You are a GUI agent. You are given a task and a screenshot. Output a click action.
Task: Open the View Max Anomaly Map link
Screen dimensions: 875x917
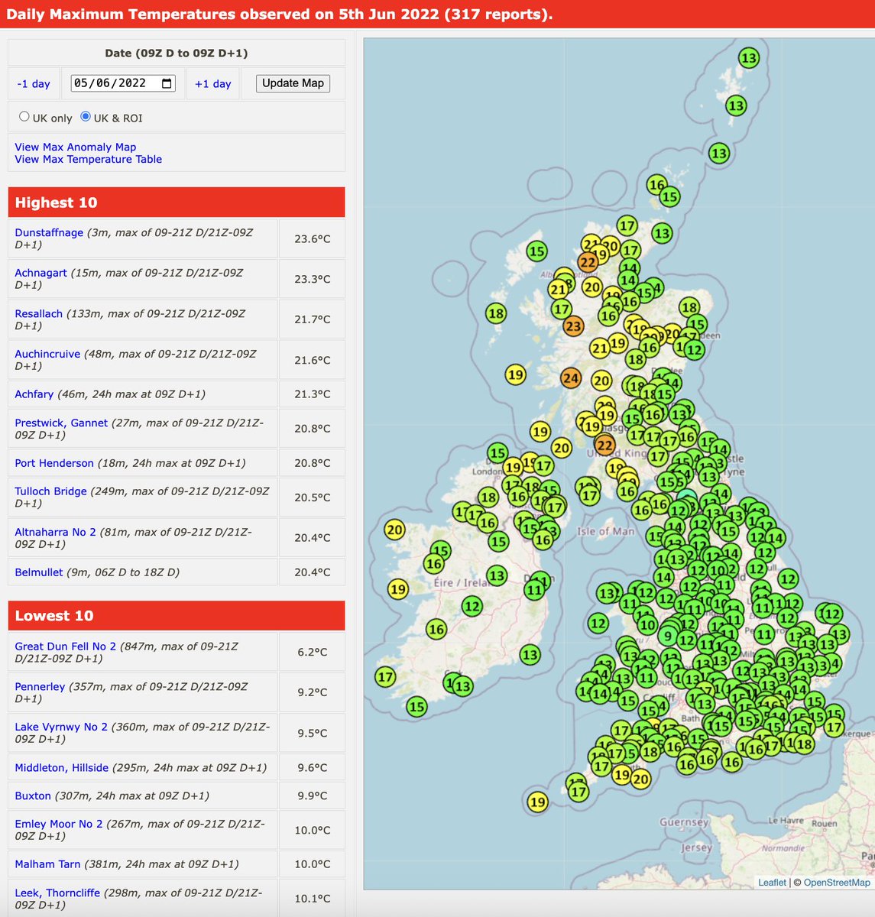pyautogui.click(x=76, y=147)
